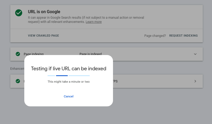Click the green check icon in the HTTPS row
This screenshot has width=212, height=124.
[x=18, y=81]
